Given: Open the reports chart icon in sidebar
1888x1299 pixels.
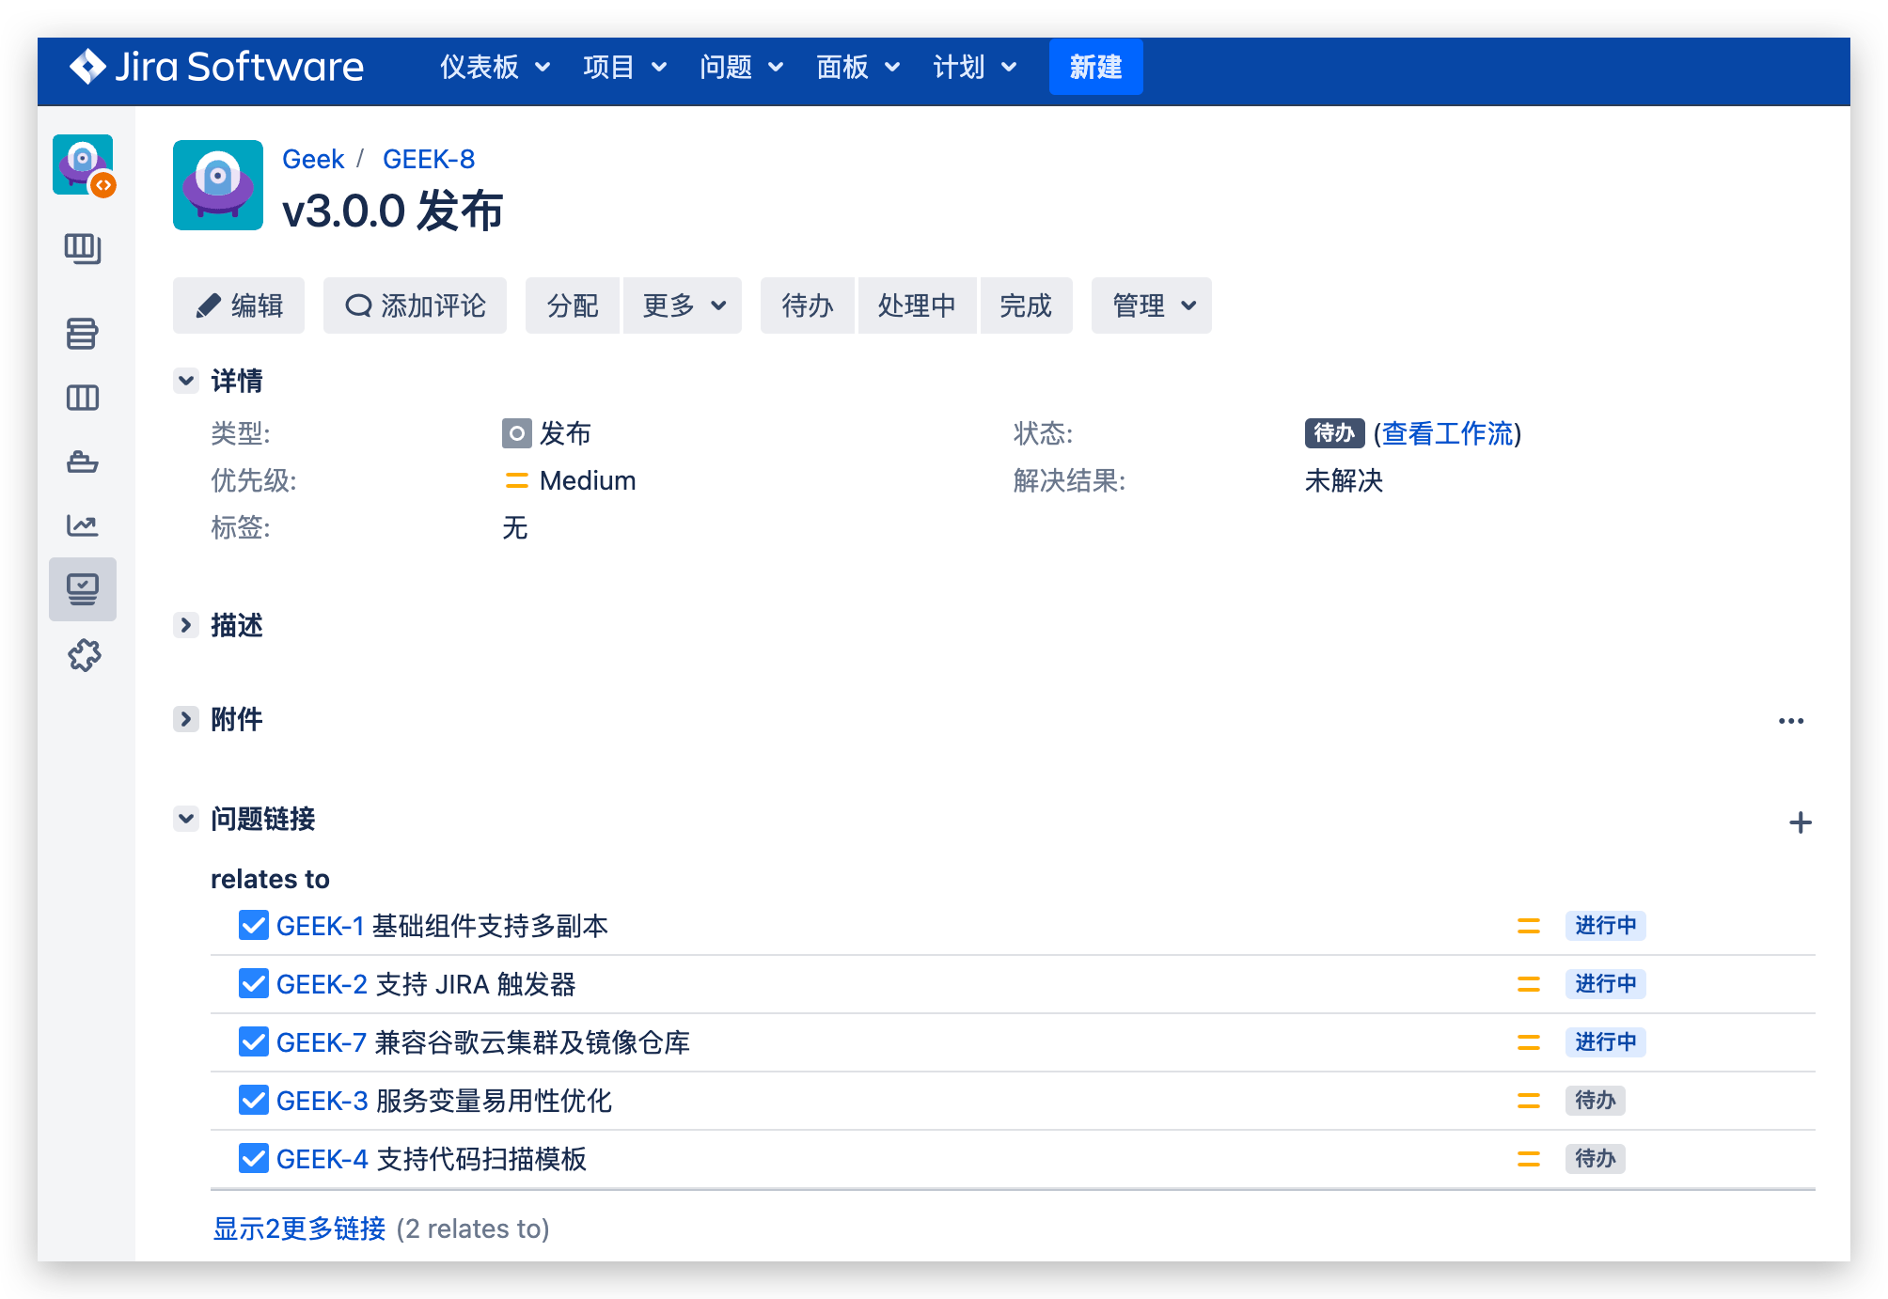Looking at the screenshot, I should 83,525.
